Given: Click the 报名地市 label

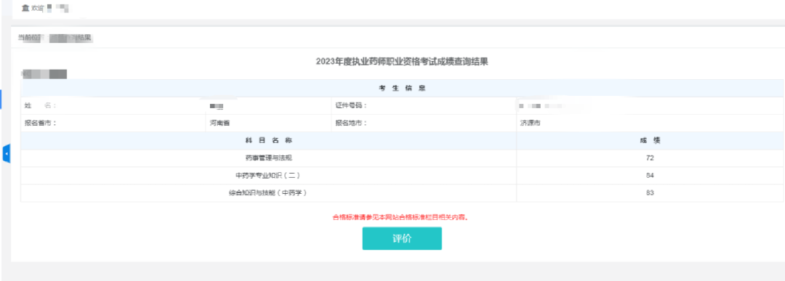Looking at the screenshot, I should click(x=352, y=123).
